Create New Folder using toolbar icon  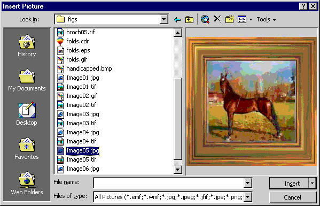pyautogui.click(x=230, y=19)
